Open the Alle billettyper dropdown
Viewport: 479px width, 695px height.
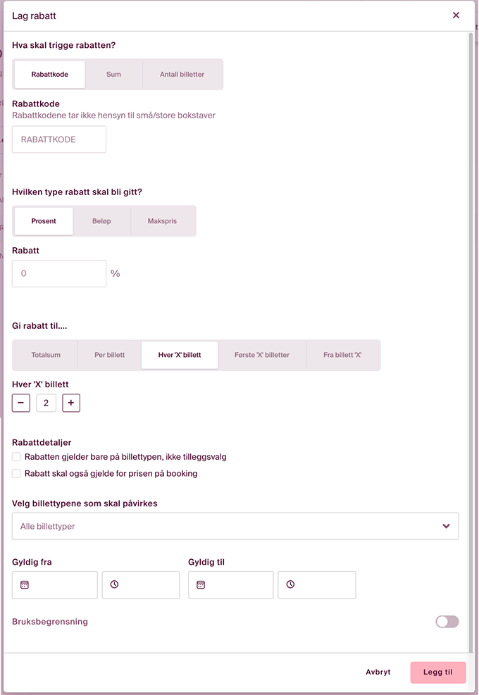tap(235, 526)
